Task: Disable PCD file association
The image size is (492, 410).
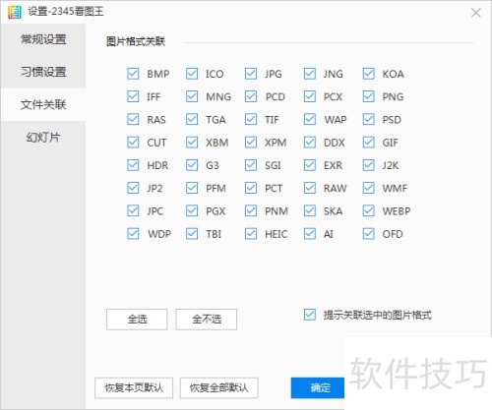Action: point(251,96)
